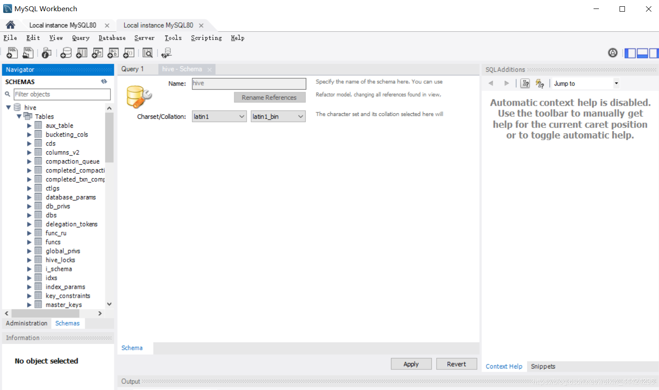The height and width of the screenshot is (390, 659).
Task: Go forward in help history
Action: [x=507, y=83]
